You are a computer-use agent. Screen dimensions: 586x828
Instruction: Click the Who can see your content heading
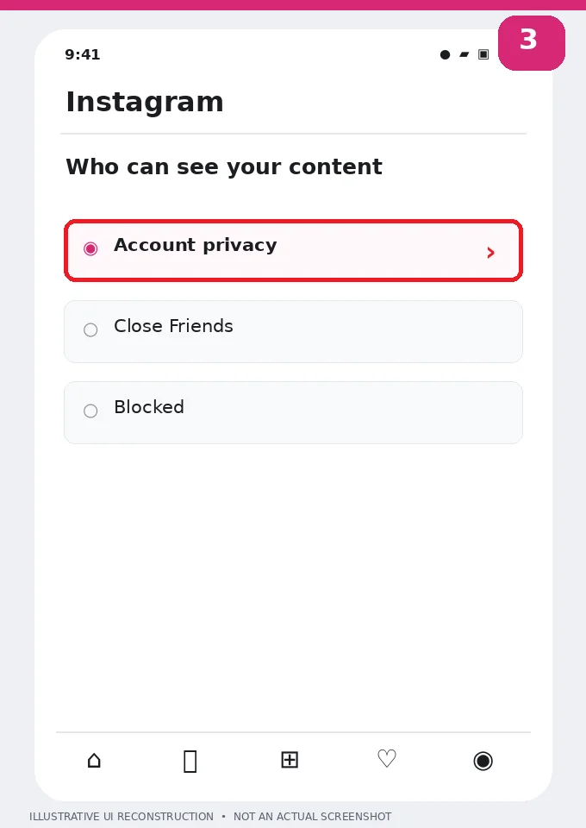click(224, 166)
